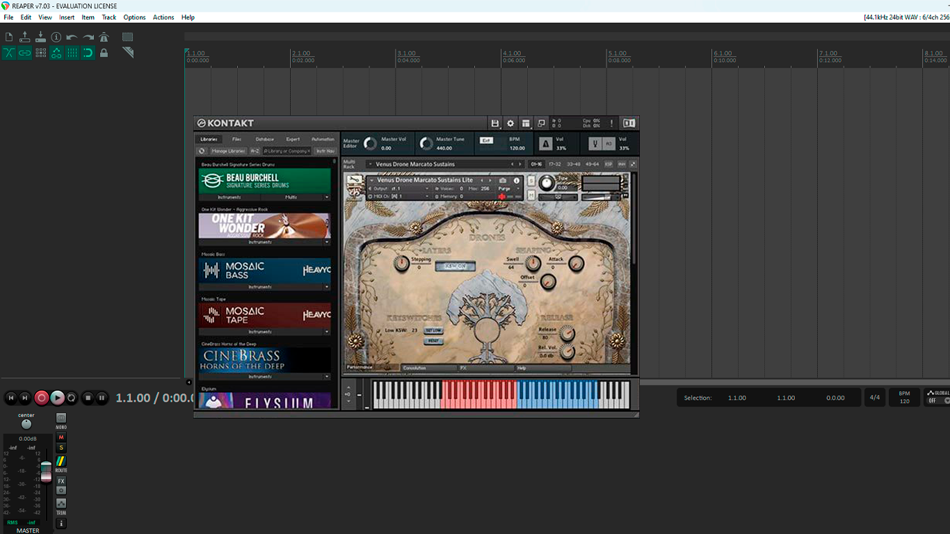The image size is (950, 534).
Task: Toggle the Repeat loop button in transport
Action: click(72, 398)
